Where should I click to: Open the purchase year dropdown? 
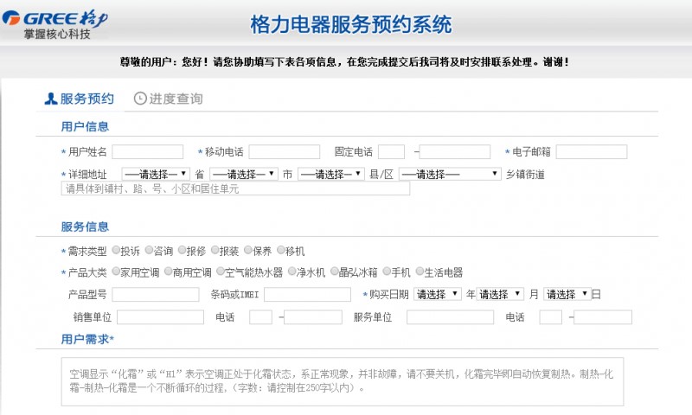click(x=438, y=294)
